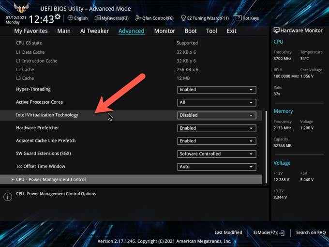
Task: Open the Active Processor Cores dropdown
Action: (x=217, y=103)
